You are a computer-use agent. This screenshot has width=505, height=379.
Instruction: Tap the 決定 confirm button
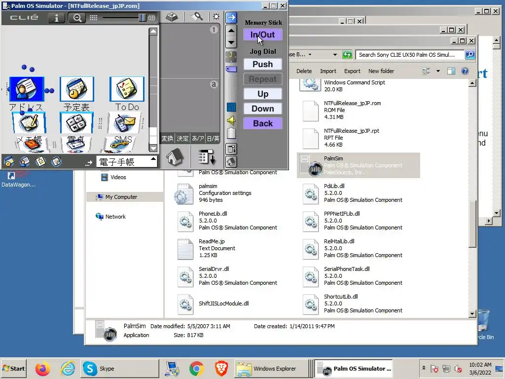tap(182, 139)
